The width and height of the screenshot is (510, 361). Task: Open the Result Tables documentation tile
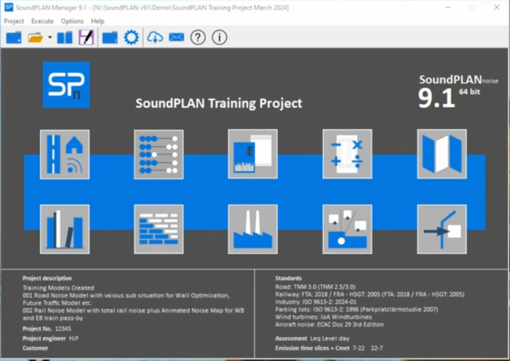252,154
